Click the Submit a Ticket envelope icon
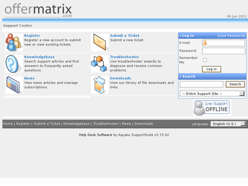The height and width of the screenshot is (186, 248). tap(100, 42)
